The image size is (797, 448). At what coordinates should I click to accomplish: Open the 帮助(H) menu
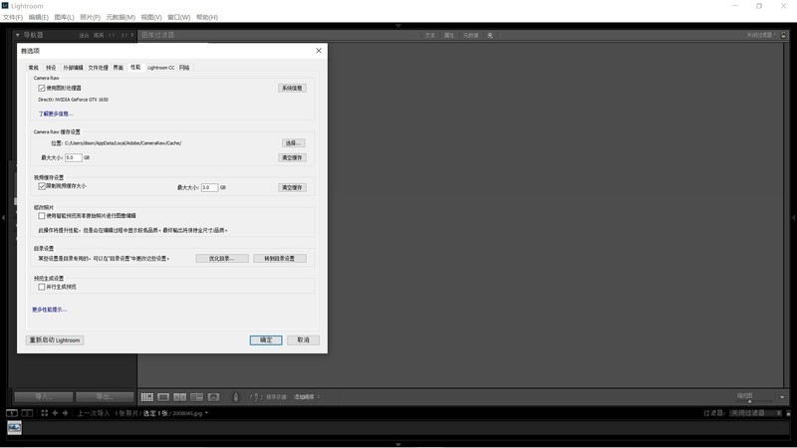click(207, 17)
